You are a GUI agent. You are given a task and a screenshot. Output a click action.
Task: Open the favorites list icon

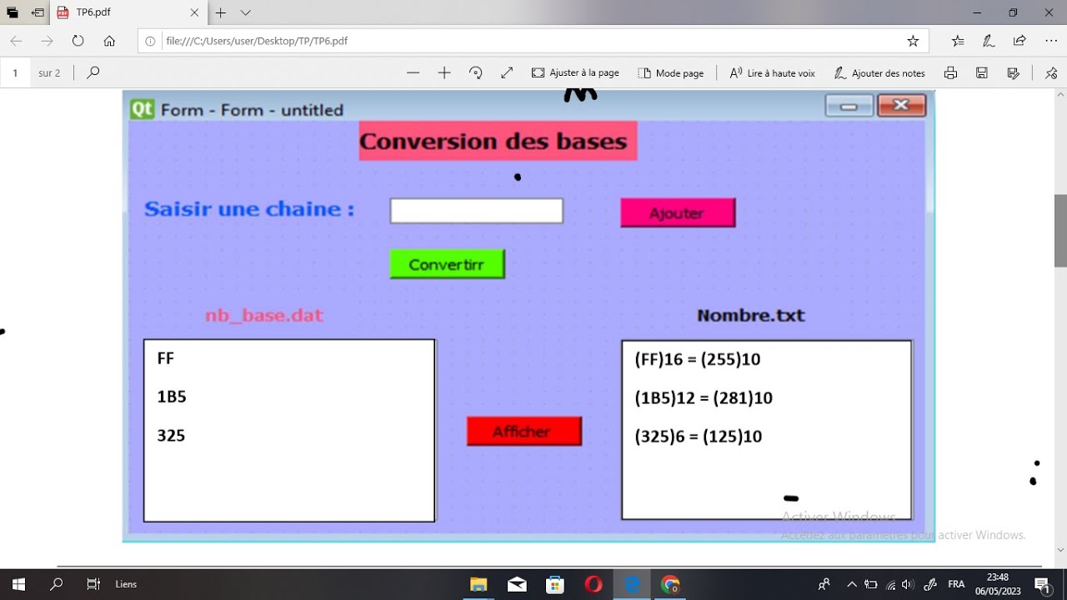[958, 41]
